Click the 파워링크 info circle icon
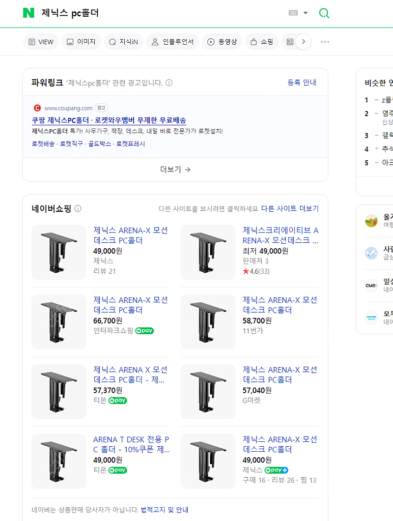393x521 pixels. 169,83
